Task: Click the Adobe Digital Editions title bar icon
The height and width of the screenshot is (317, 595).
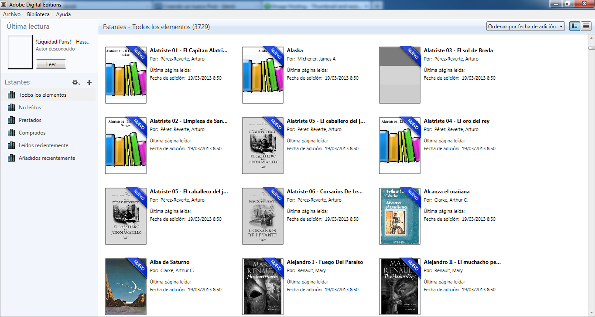Action: point(4,5)
